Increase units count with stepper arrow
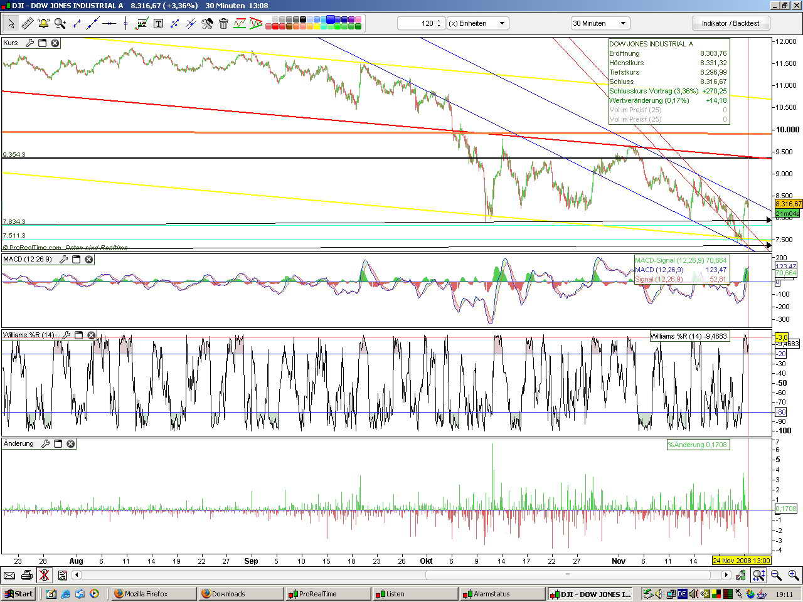Screen dimensions: 803x602 [439, 21]
